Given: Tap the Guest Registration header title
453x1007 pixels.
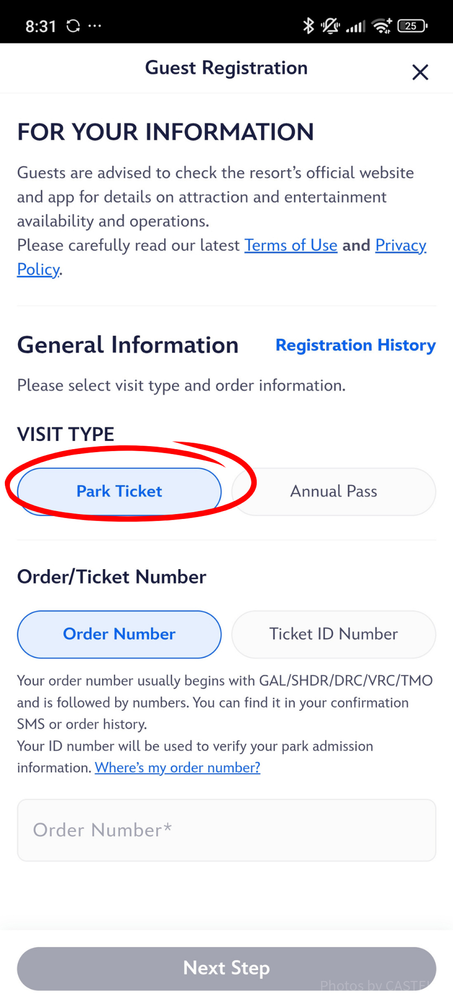Looking at the screenshot, I should 226,68.
